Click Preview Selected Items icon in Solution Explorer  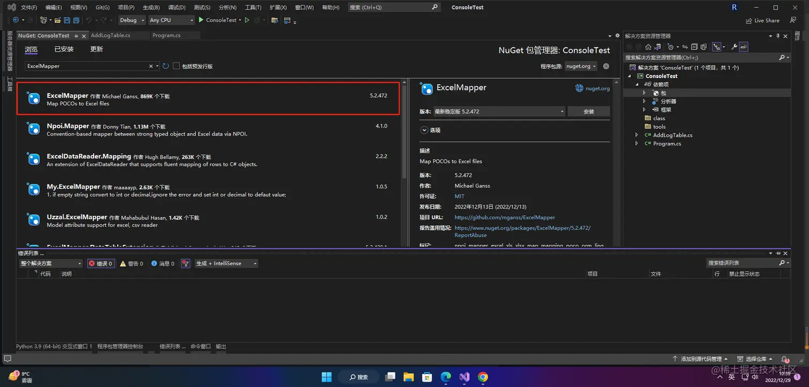(744, 47)
